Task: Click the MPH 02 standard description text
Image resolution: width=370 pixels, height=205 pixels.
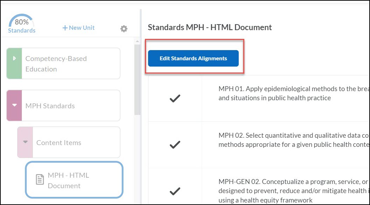Action: (294, 140)
